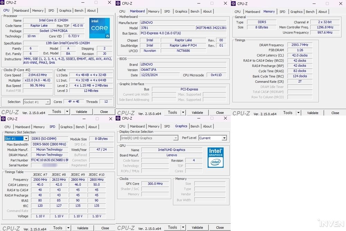Click the Tools button in the Mainboard window
The image size is (346, 231).
172,112
